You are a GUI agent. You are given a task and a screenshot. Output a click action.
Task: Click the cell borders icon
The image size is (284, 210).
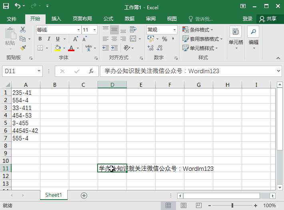click(40, 48)
